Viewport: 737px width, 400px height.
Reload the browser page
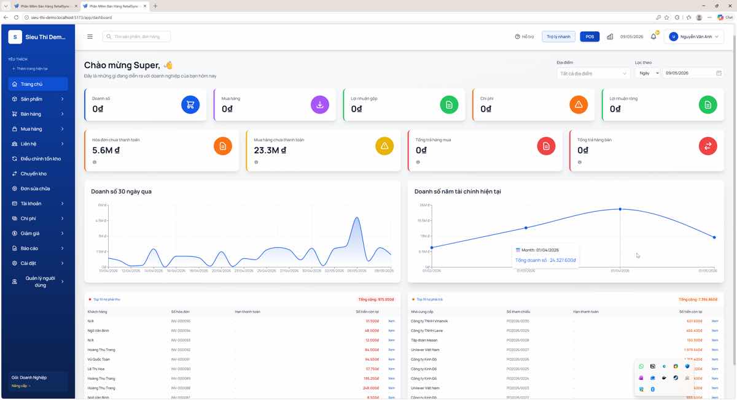tap(17, 17)
